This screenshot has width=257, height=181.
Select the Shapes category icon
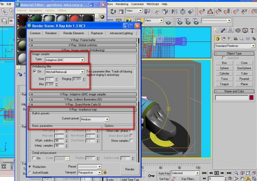tap(224, 39)
